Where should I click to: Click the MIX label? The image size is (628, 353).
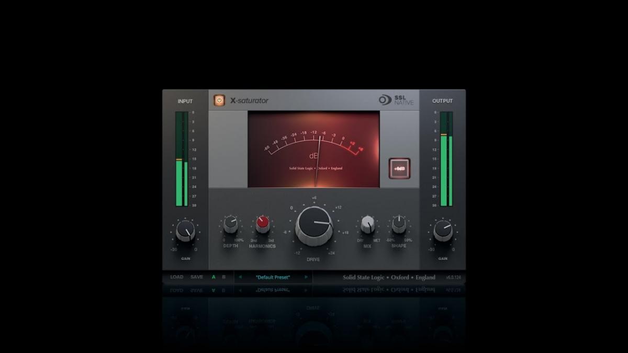coord(367,246)
